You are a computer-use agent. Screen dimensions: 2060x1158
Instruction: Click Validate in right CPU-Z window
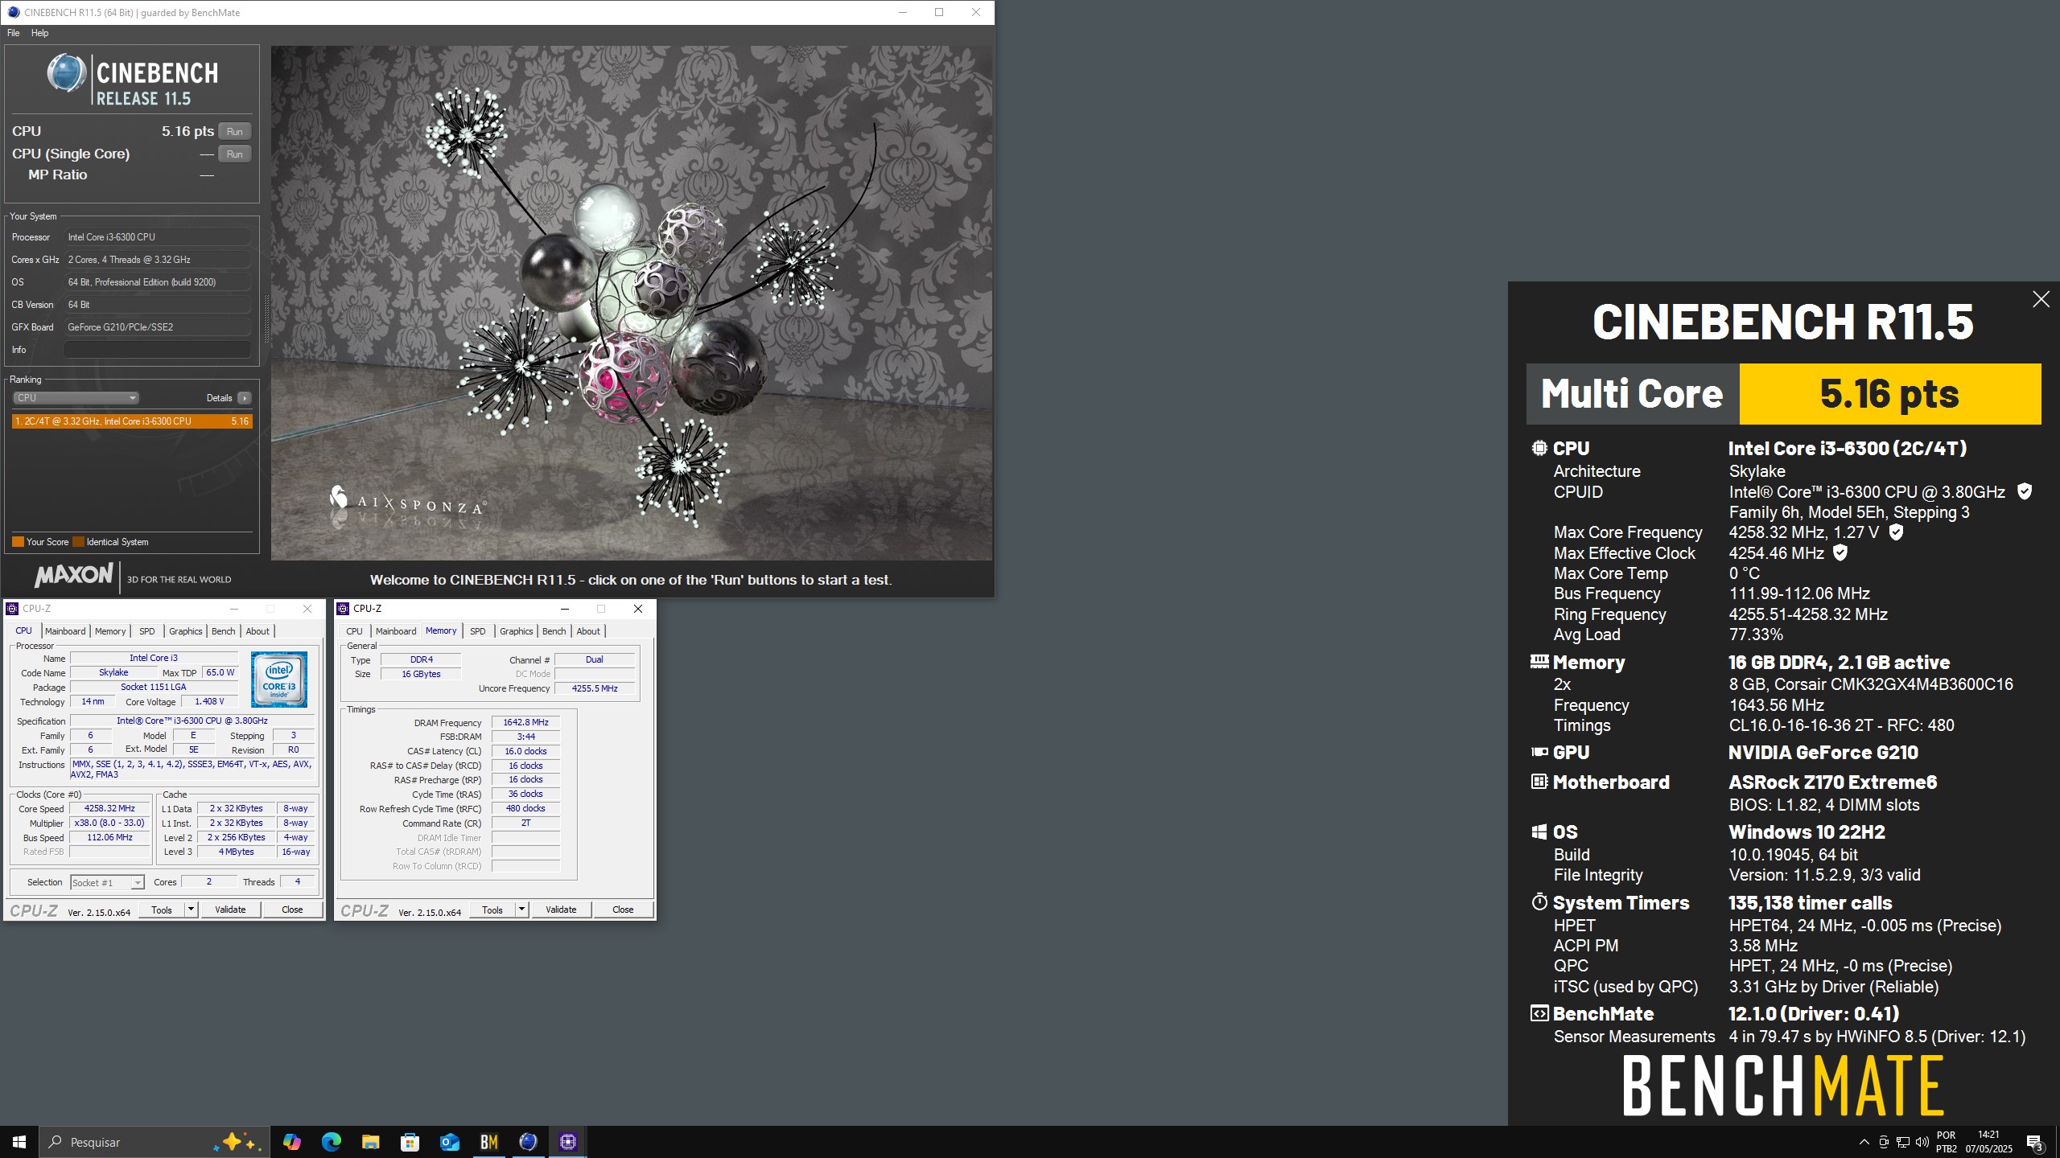point(561,910)
